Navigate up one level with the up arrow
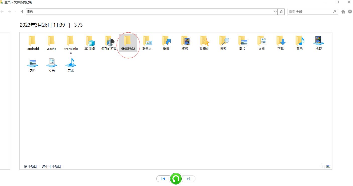Image resolution: width=353 pixels, height=186 pixels. [22, 11]
